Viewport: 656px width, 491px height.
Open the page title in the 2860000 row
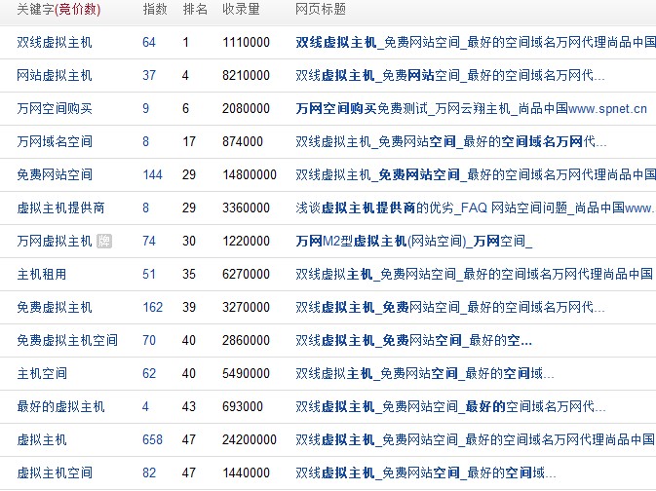click(413, 340)
